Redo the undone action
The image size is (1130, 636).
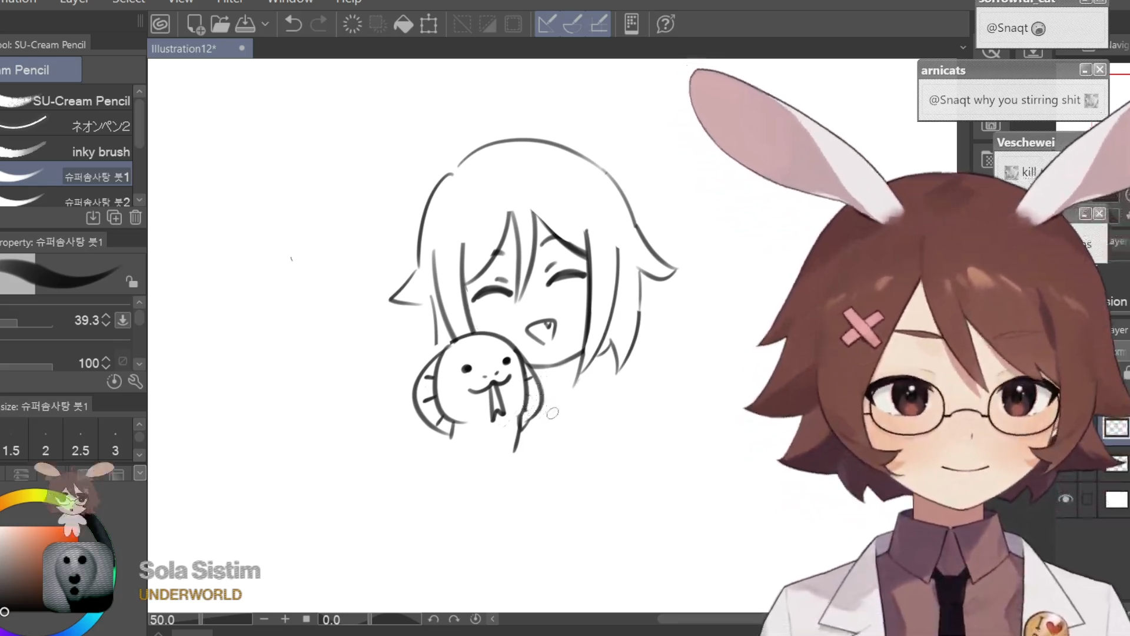pos(318,24)
